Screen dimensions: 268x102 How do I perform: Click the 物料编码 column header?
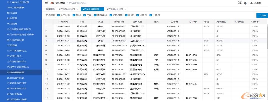click(x=119, y=22)
